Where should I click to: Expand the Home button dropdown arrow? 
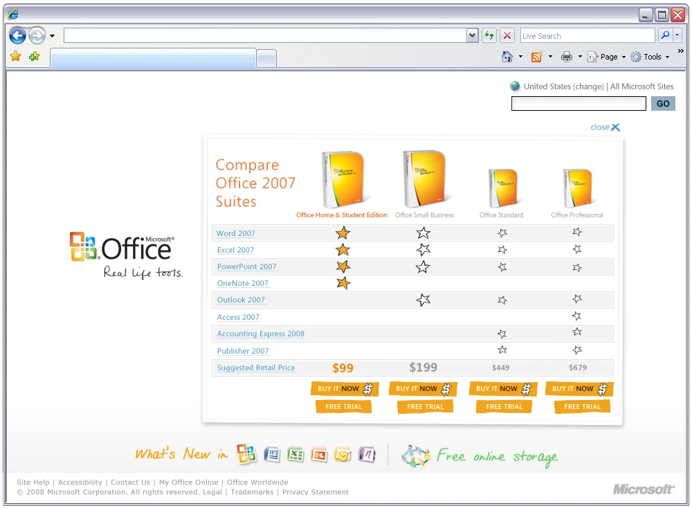pyautogui.click(x=520, y=57)
